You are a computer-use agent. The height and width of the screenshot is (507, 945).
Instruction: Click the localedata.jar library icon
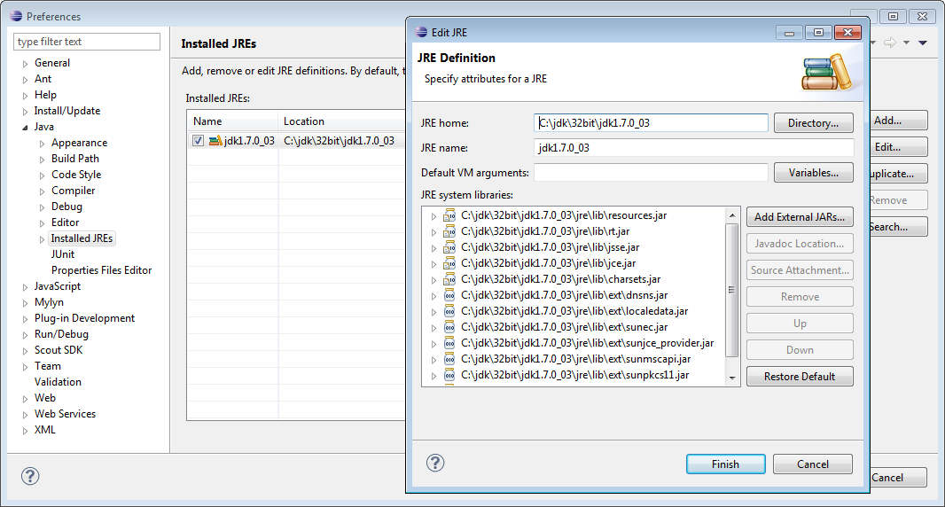pyautogui.click(x=449, y=311)
